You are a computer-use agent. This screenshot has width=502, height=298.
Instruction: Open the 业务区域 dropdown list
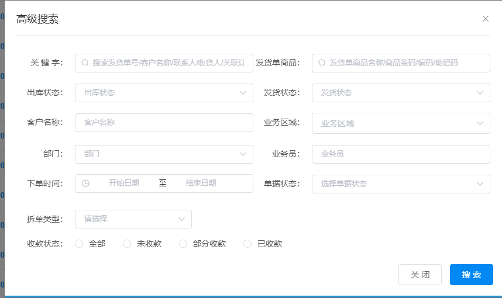pos(401,123)
